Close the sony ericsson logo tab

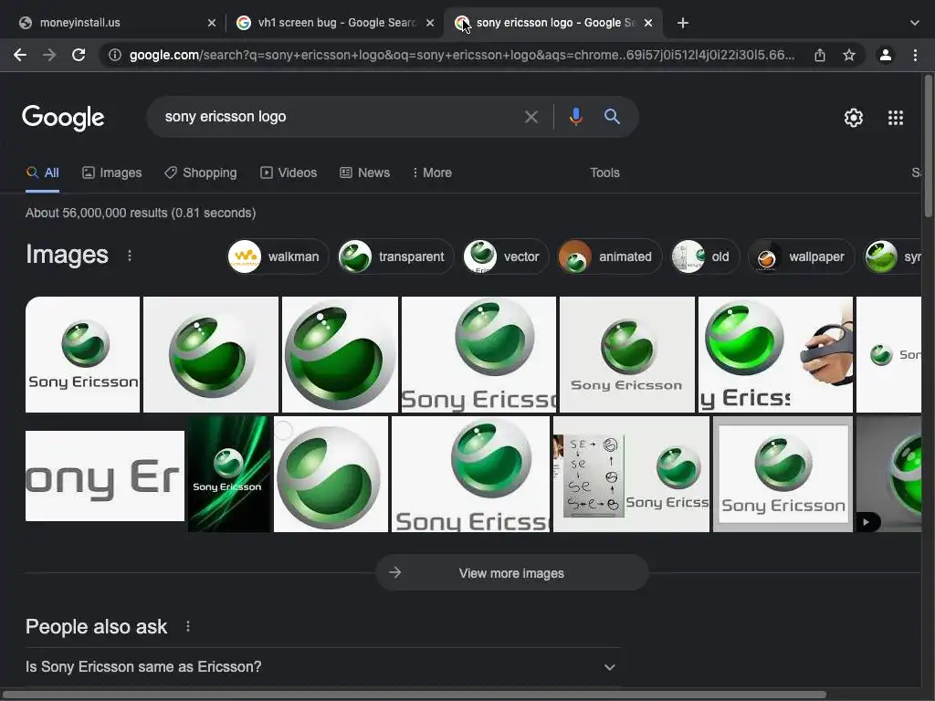648,23
